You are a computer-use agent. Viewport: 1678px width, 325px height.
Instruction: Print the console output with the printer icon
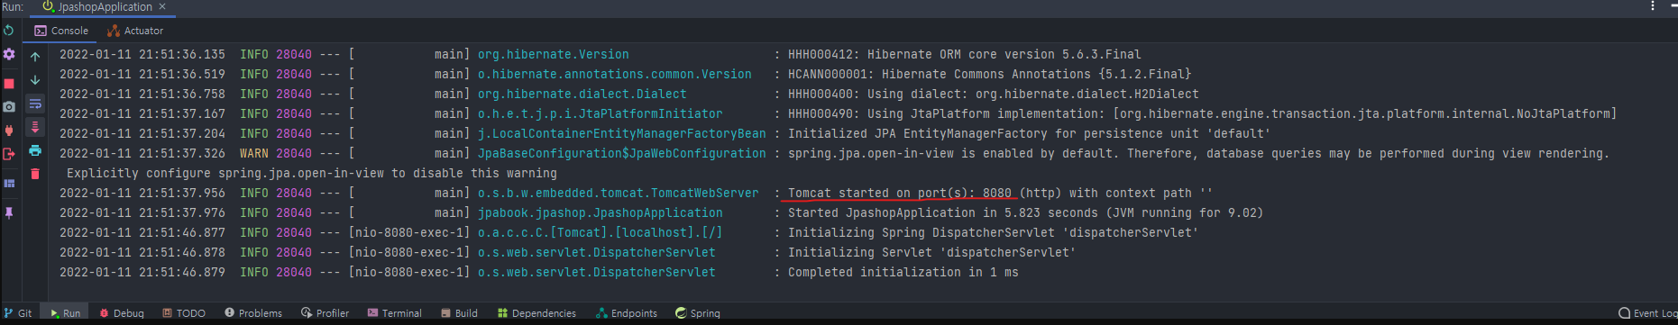point(35,150)
